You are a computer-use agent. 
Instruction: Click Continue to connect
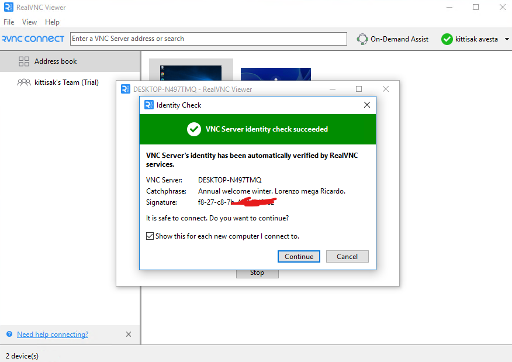299,257
